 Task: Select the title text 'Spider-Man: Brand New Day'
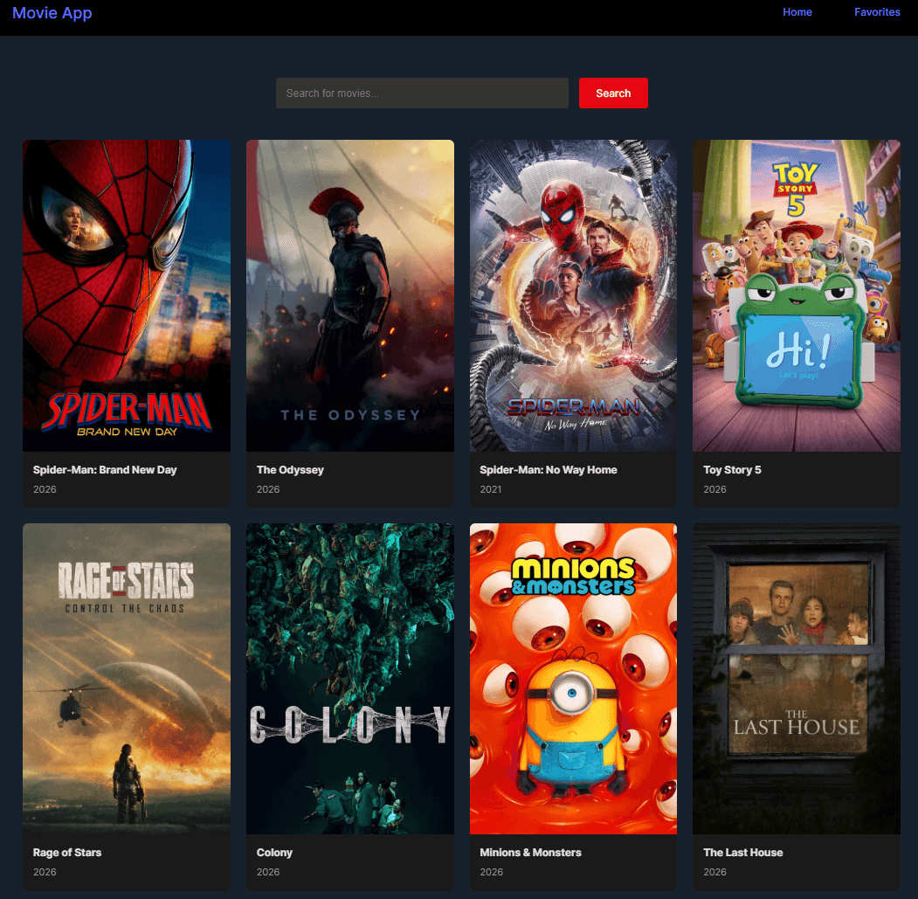tap(105, 470)
